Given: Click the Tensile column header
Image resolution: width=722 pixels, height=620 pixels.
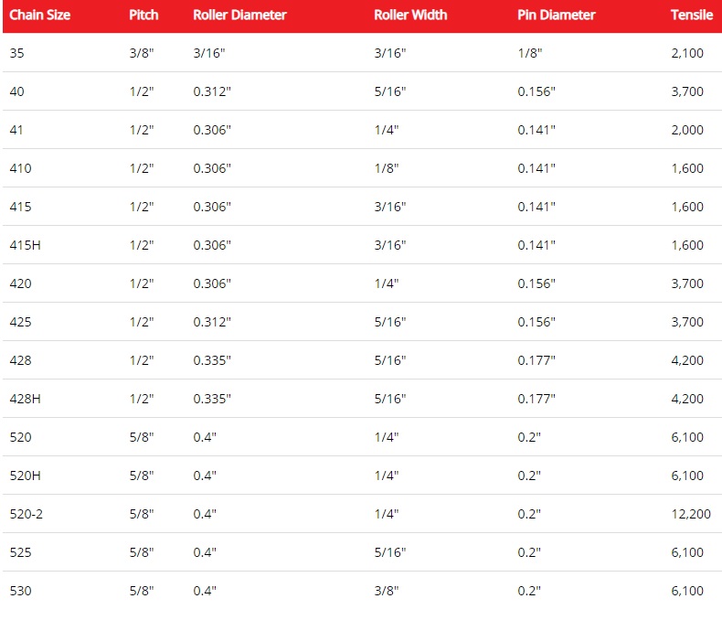Looking at the screenshot, I should tap(691, 16).
